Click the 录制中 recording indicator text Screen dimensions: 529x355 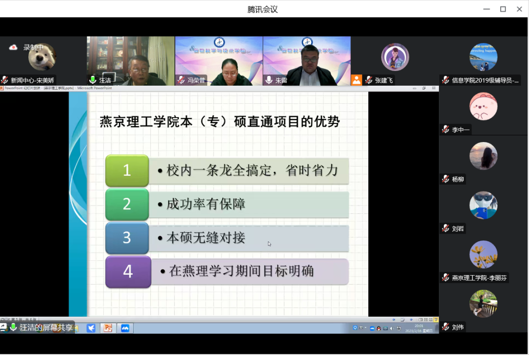(33, 47)
